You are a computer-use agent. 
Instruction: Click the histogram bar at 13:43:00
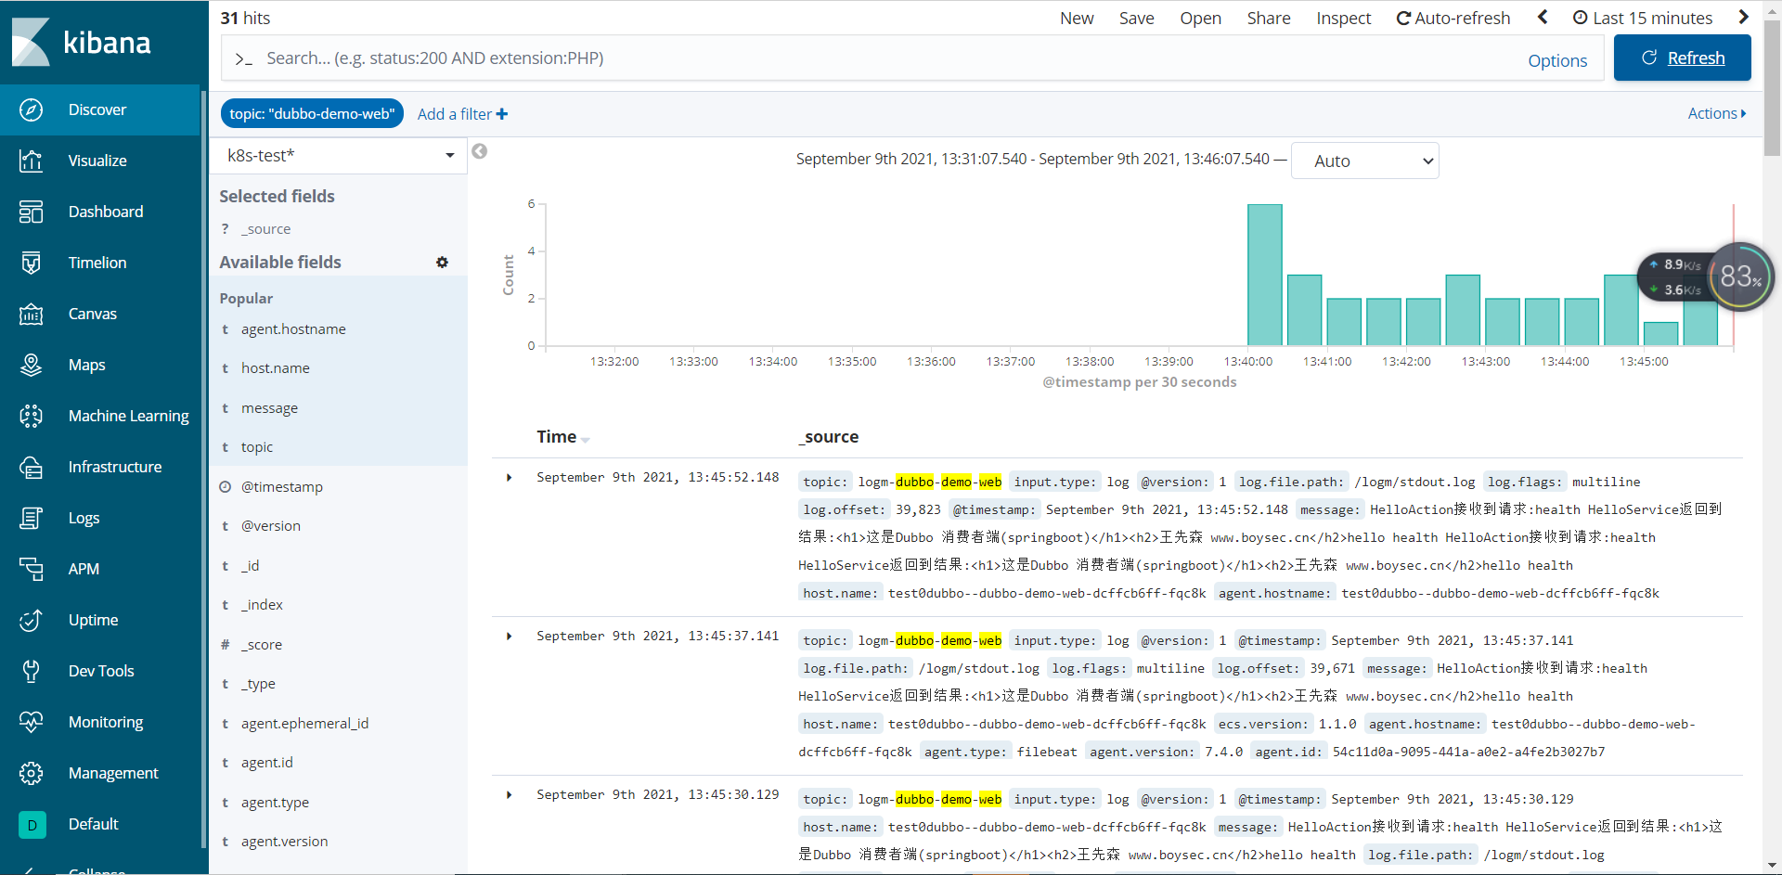click(1503, 322)
